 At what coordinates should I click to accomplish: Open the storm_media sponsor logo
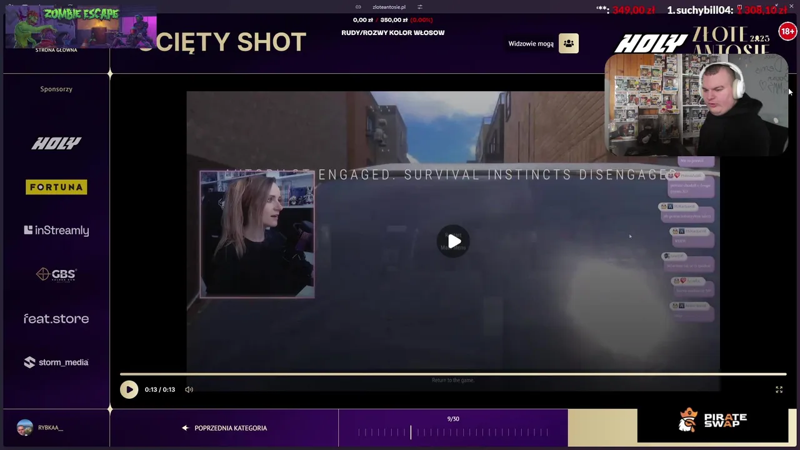pos(56,362)
